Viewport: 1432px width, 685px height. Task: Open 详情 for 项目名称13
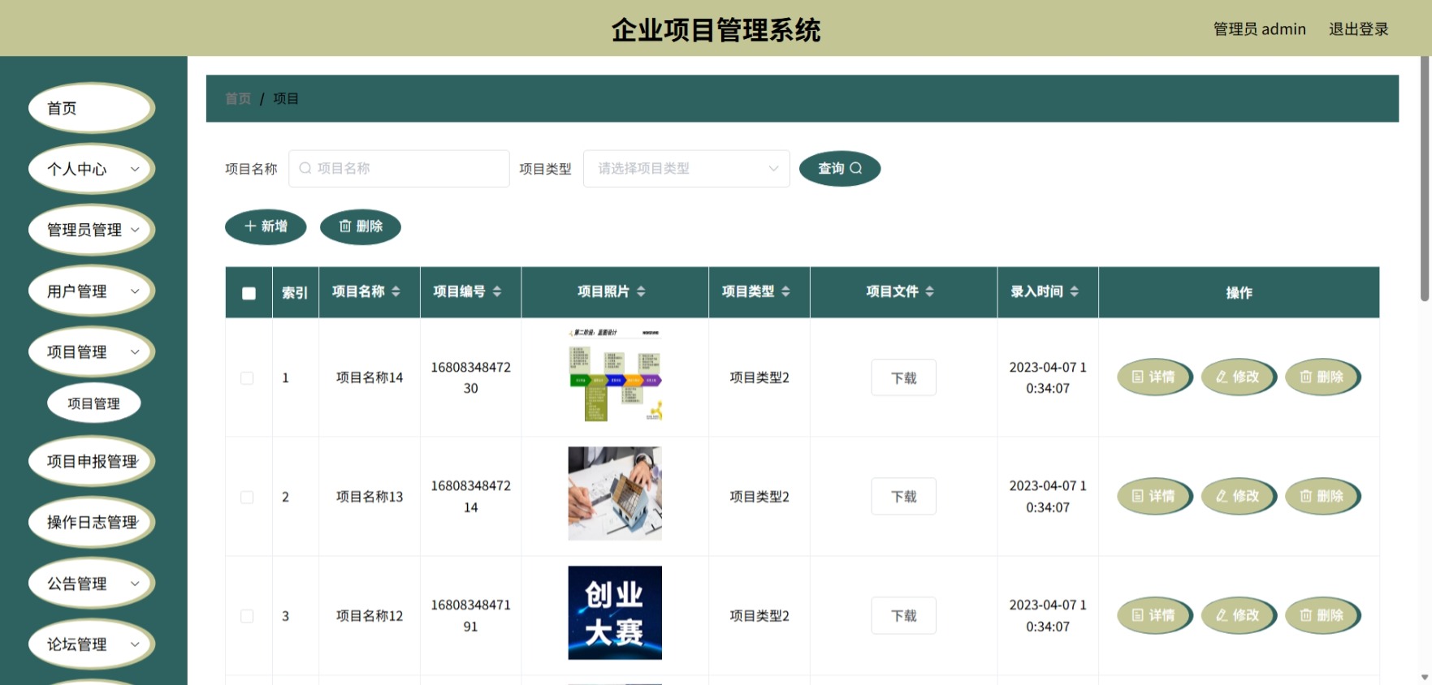[1154, 497]
